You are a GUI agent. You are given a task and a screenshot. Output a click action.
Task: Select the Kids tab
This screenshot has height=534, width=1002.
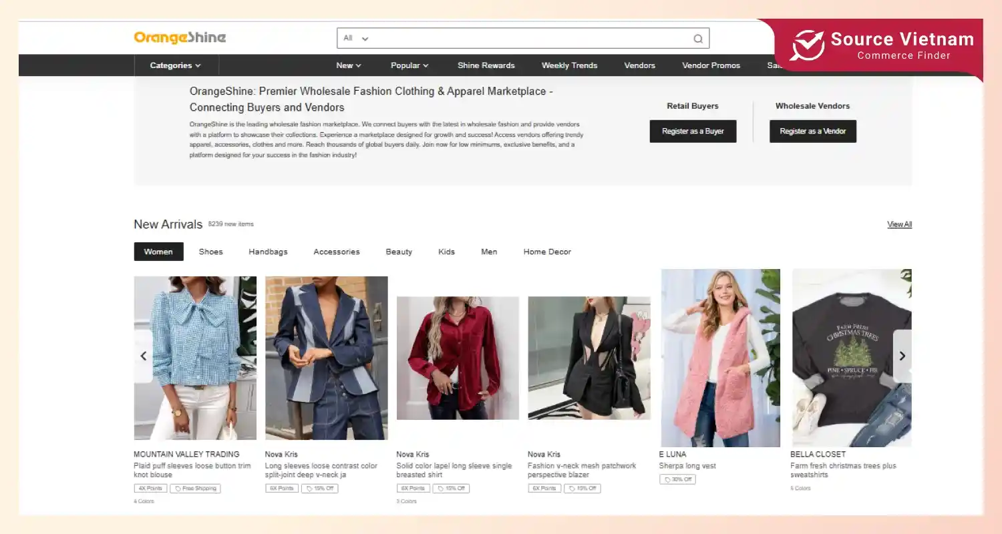click(446, 252)
